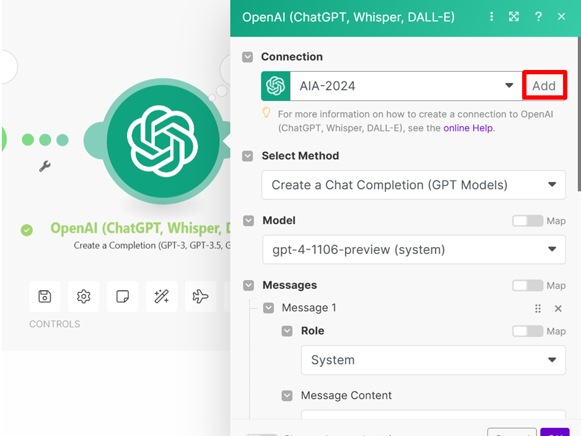
Task: Toggle the Map switch for Messages
Action: 527,286
